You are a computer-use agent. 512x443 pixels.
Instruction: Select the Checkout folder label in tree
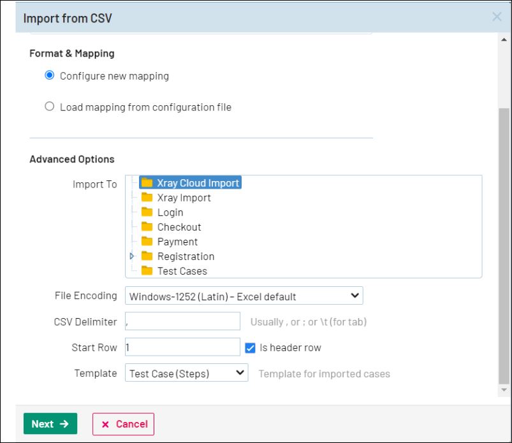(179, 227)
